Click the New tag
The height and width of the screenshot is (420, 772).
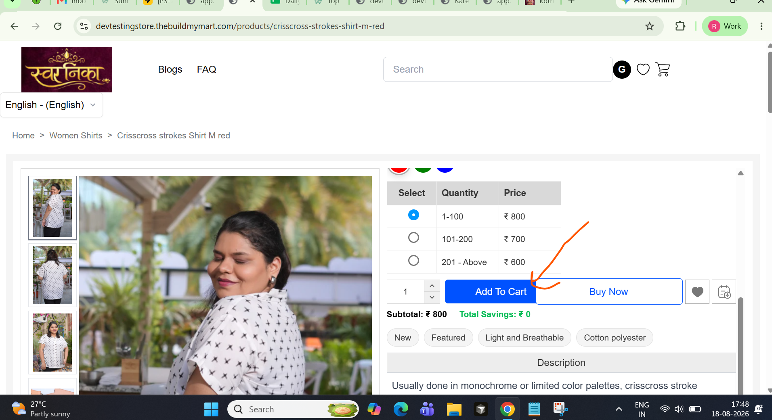click(403, 338)
